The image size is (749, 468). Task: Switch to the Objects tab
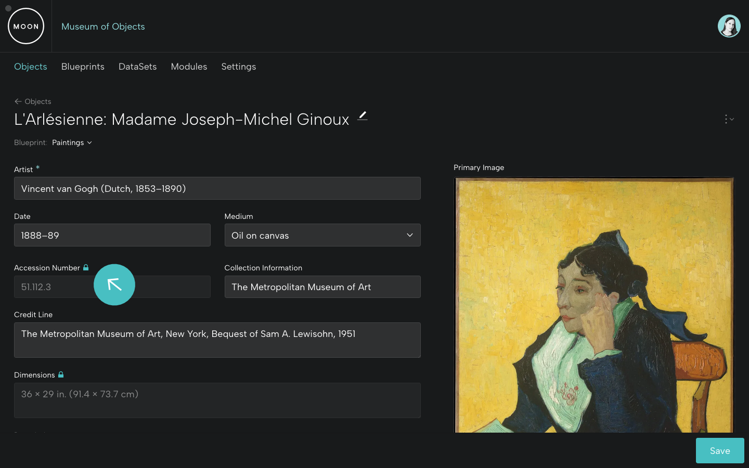point(31,67)
